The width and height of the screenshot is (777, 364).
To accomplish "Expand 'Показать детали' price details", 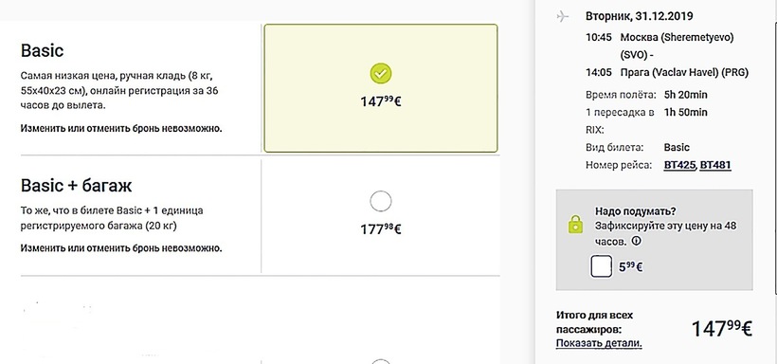I will tap(599, 343).
